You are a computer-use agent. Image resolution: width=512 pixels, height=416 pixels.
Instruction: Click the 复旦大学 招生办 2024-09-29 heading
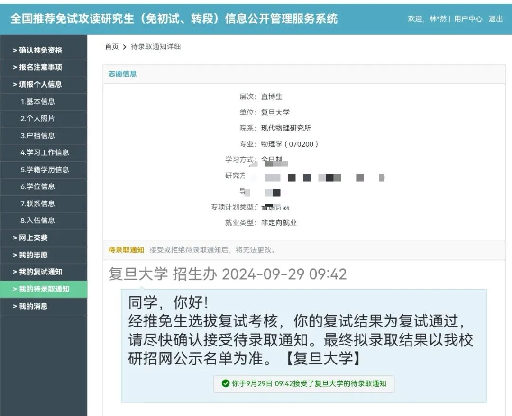coord(227,274)
